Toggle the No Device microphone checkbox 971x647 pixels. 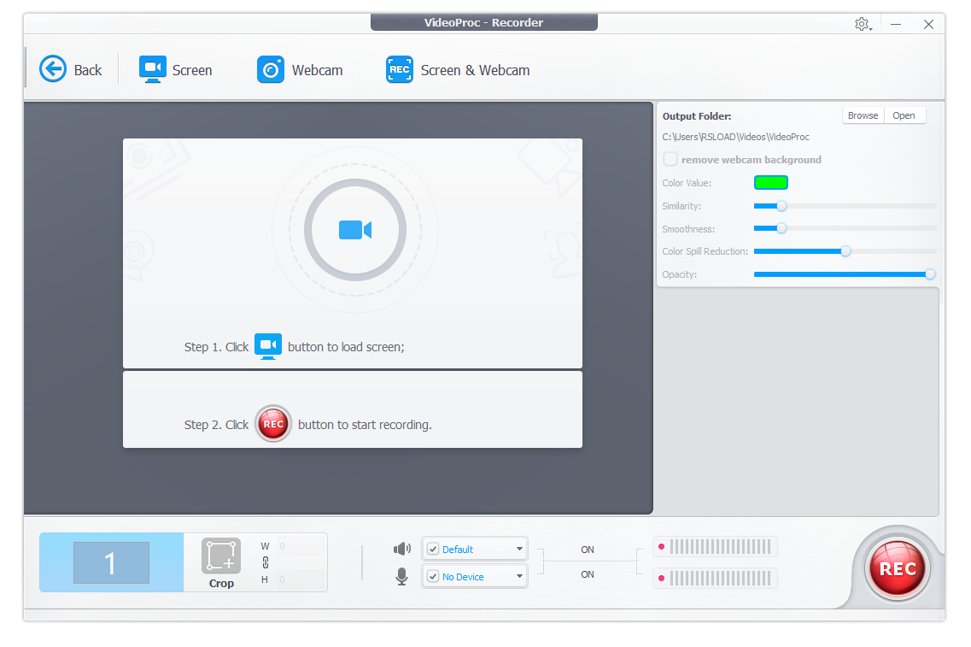[x=434, y=576]
